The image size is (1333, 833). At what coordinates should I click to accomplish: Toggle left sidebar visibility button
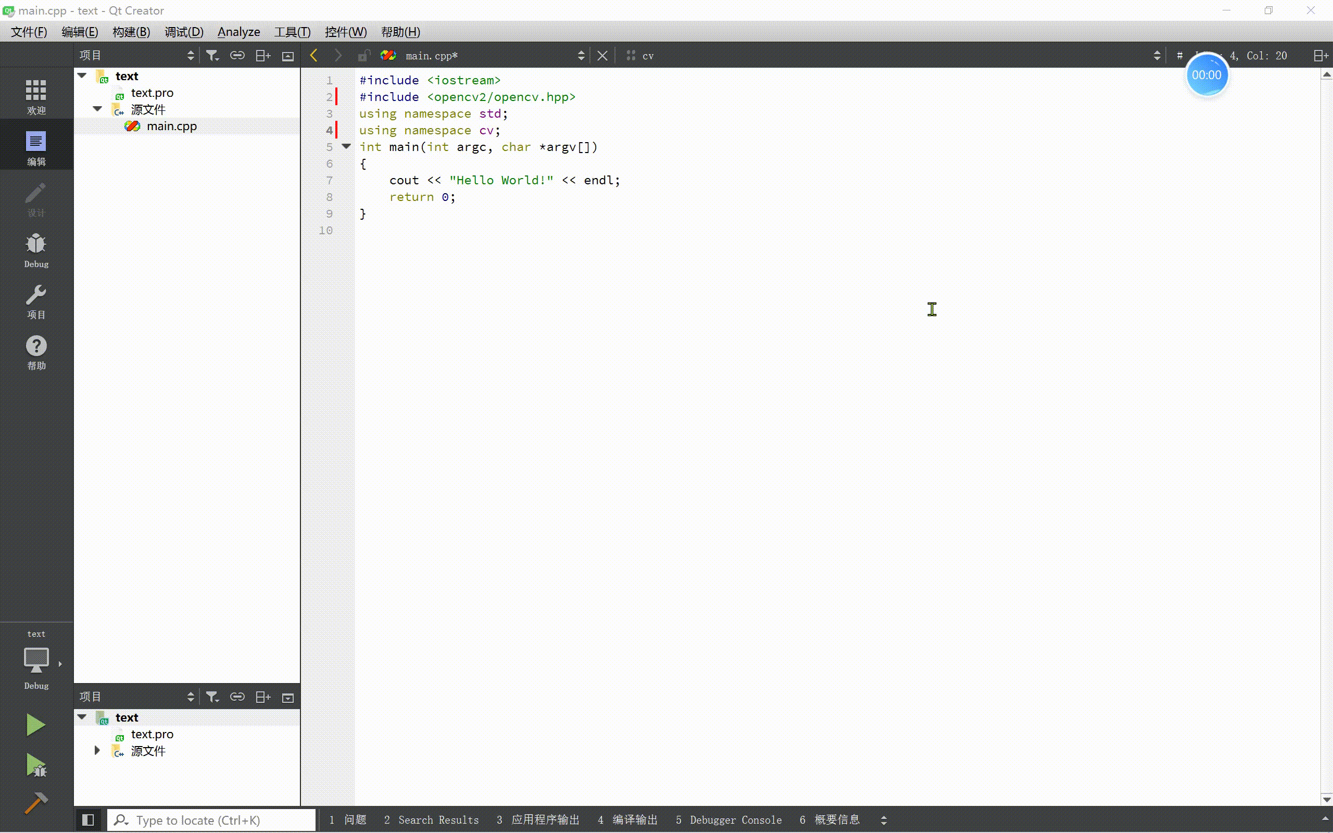click(87, 820)
